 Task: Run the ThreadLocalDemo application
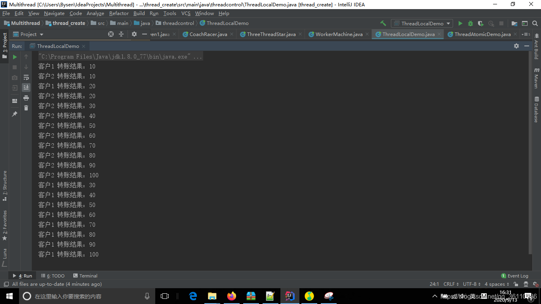(460, 23)
